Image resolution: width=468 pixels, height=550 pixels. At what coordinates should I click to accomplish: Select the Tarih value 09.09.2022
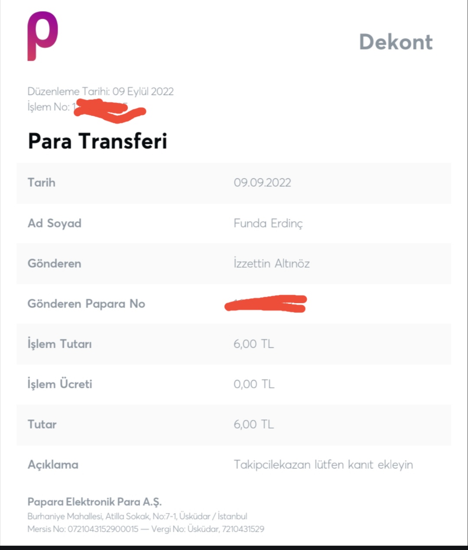coord(262,183)
